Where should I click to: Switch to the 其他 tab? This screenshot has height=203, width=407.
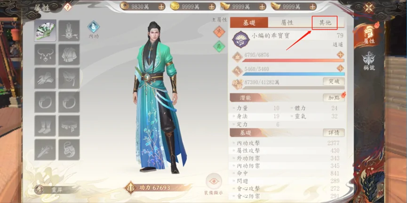[x=325, y=23]
